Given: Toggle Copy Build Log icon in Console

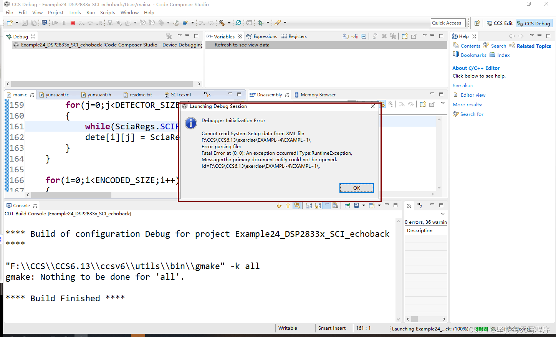Looking at the screenshot, I should pos(309,205).
